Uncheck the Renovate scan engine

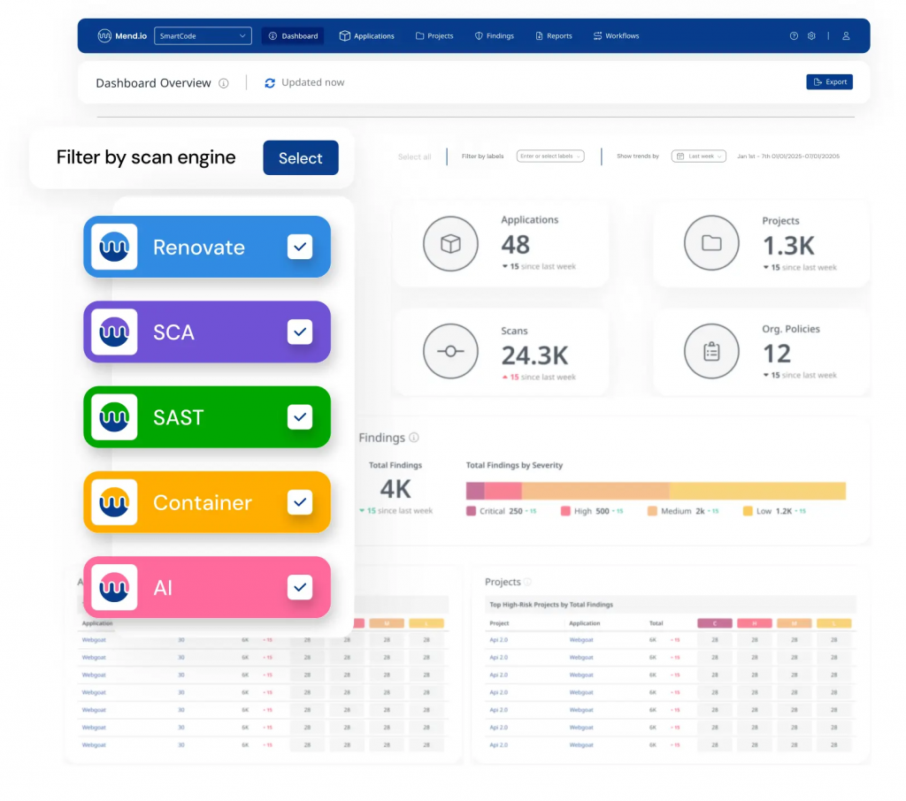point(301,248)
